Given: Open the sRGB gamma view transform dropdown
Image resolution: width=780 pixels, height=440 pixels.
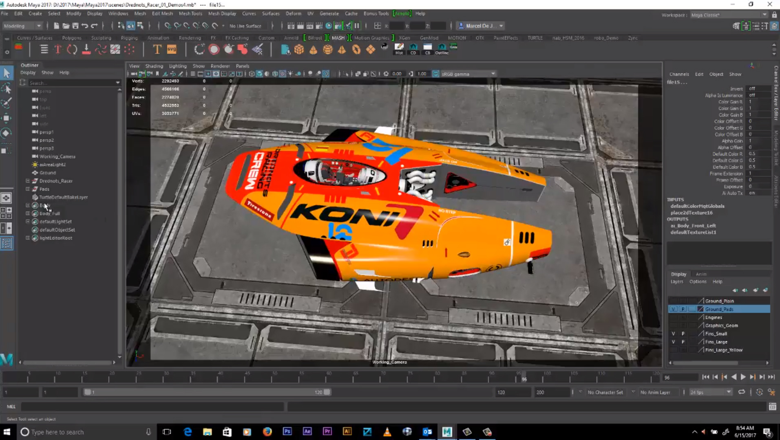Looking at the screenshot, I should tap(468, 74).
